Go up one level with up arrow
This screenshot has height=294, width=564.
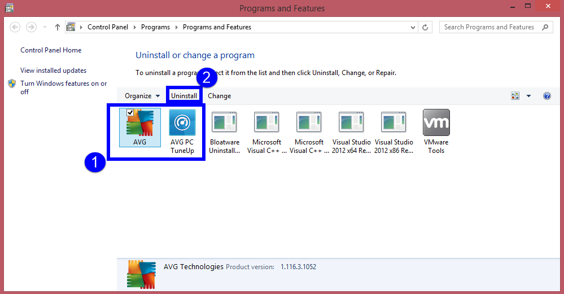click(x=57, y=27)
